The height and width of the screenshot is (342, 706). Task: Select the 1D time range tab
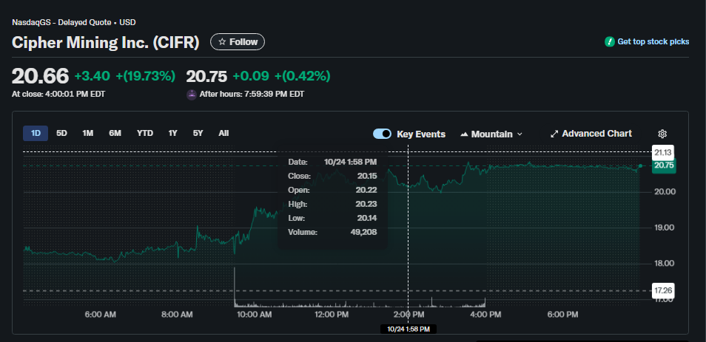pyautogui.click(x=36, y=133)
